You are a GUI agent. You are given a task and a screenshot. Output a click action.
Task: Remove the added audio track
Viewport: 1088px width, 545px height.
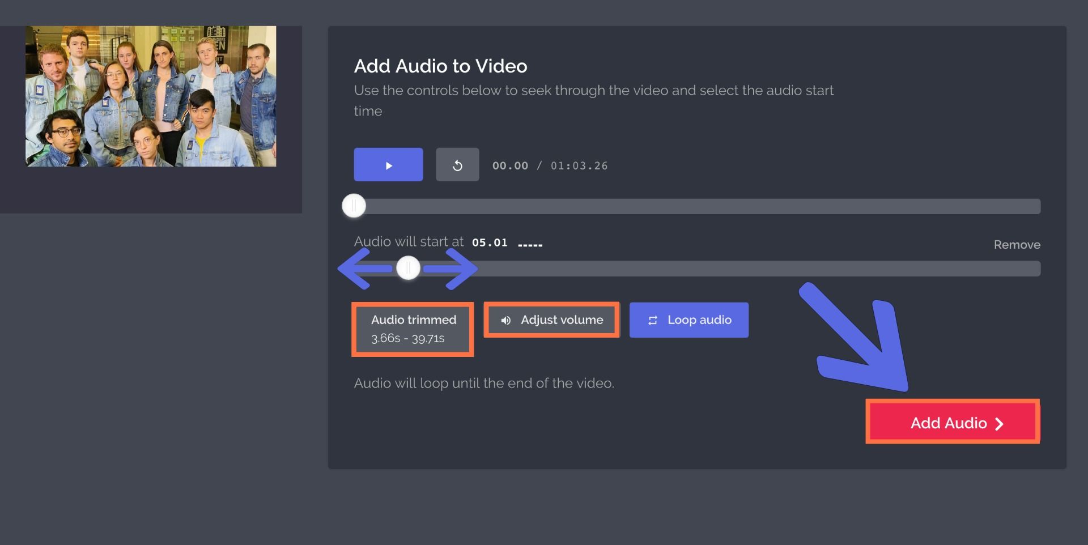pos(1017,245)
